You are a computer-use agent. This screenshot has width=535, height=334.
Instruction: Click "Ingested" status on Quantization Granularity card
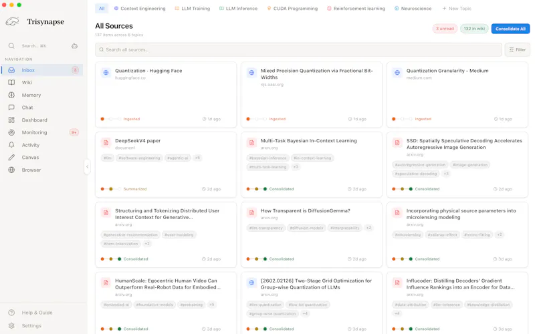coord(423,119)
